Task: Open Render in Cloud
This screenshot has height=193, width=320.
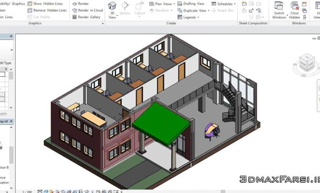Action: click(87, 10)
